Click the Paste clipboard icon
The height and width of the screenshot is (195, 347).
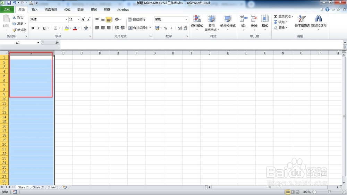tap(6, 19)
